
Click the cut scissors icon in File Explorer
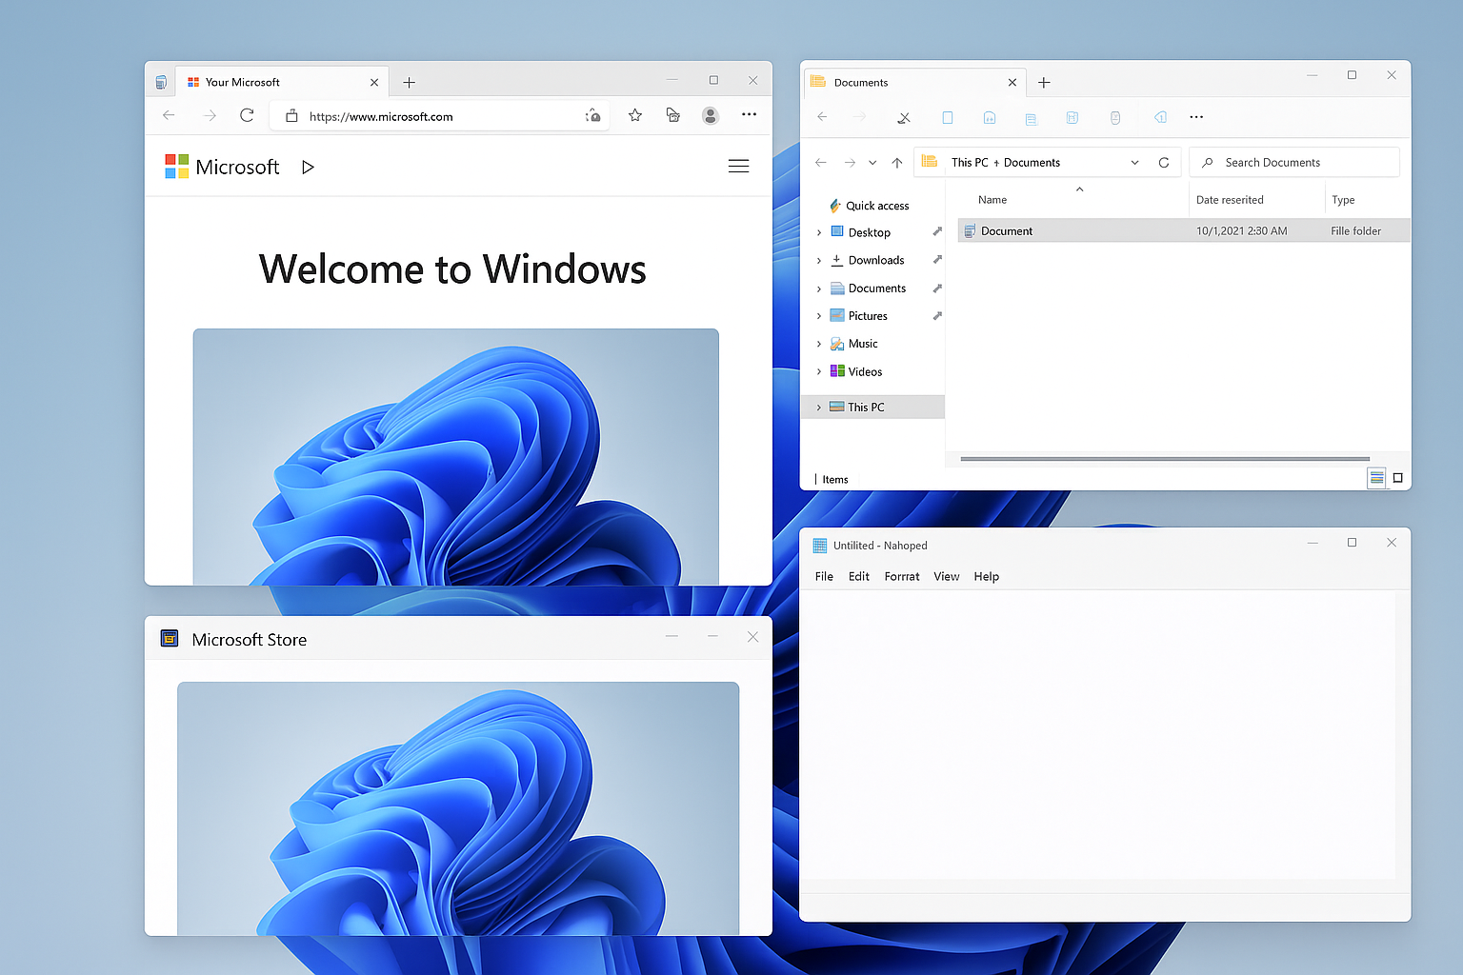click(904, 118)
